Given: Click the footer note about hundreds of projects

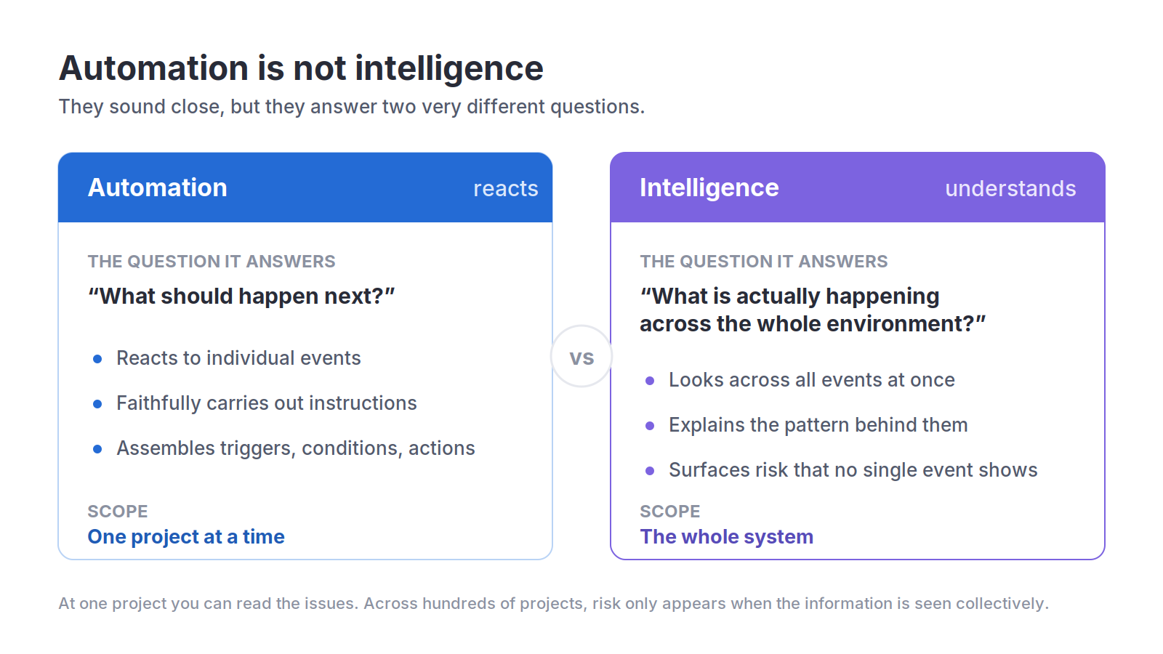Looking at the screenshot, I should [554, 604].
